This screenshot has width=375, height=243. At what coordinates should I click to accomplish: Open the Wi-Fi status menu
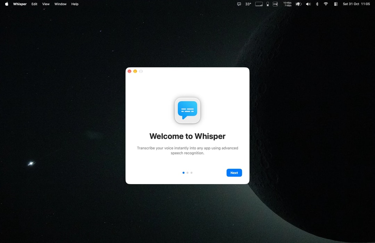click(x=326, y=4)
